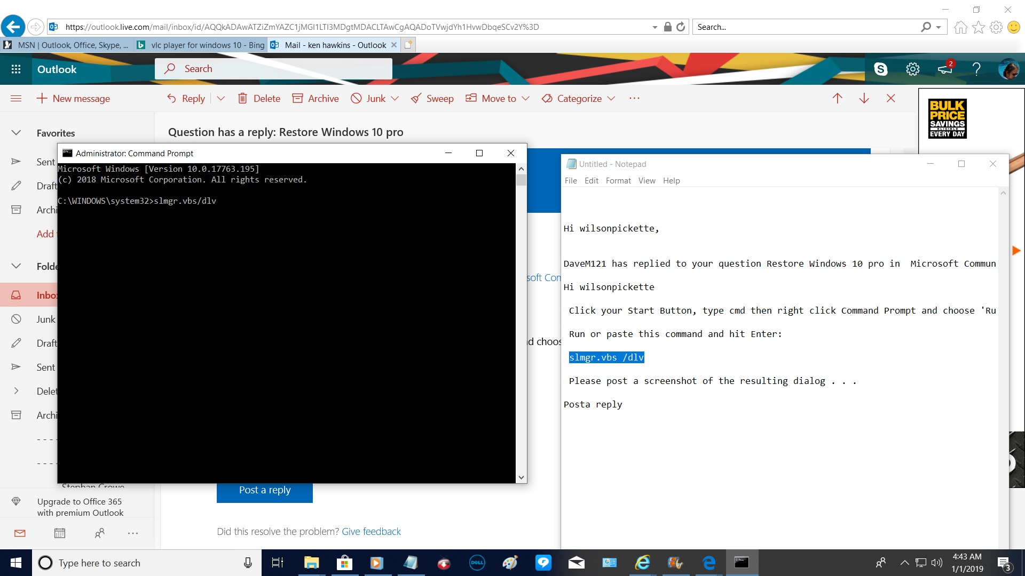This screenshot has width=1025, height=576.
Task: Click the IE Search box
Action: pyautogui.click(x=806, y=27)
